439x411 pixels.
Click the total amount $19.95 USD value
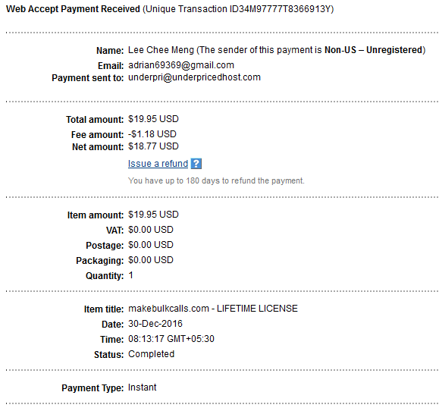(x=153, y=119)
